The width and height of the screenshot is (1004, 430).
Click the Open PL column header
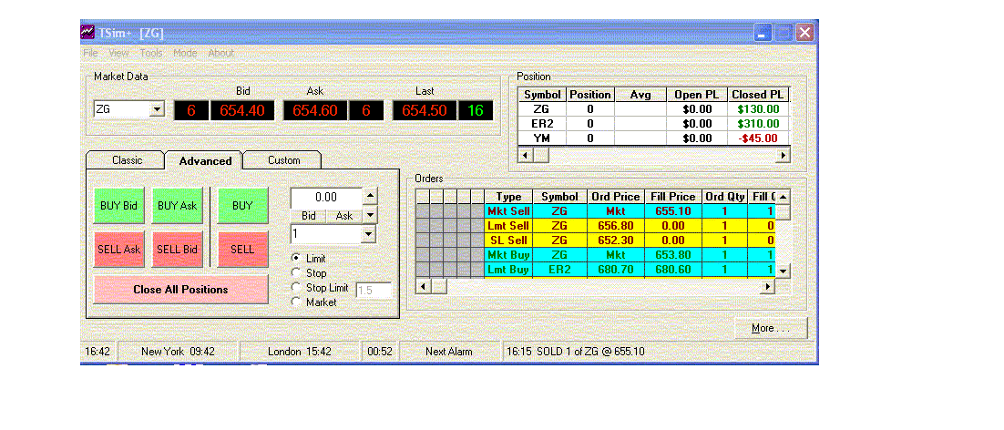(x=697, y=95)
